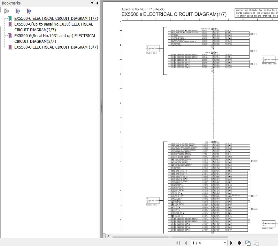The image size is (278, 246).
Task: Click the panel splitter grip handle
Action: pos(102,106)
